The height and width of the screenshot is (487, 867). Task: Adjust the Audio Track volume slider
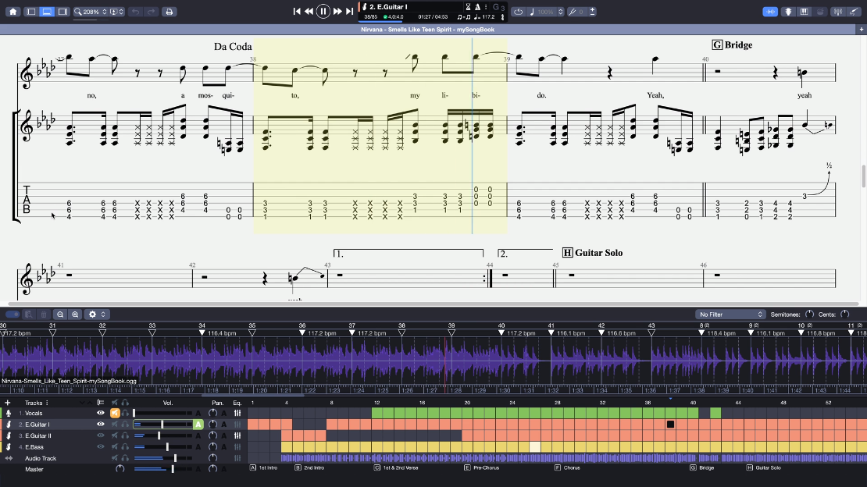click(175, 458)
